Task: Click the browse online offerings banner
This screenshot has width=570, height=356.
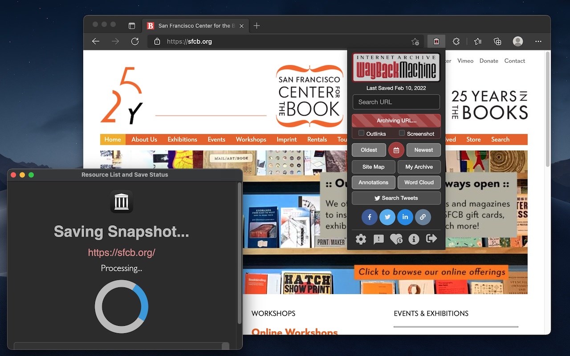Action: click(432, 272)
